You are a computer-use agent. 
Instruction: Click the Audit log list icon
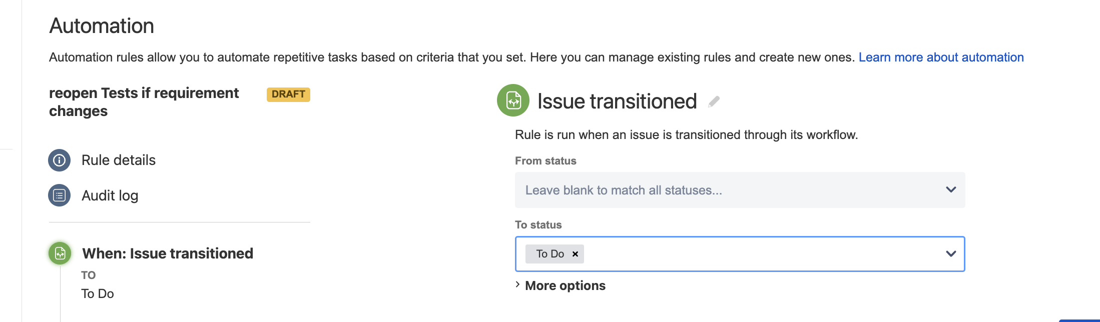[x=60, y=195]
